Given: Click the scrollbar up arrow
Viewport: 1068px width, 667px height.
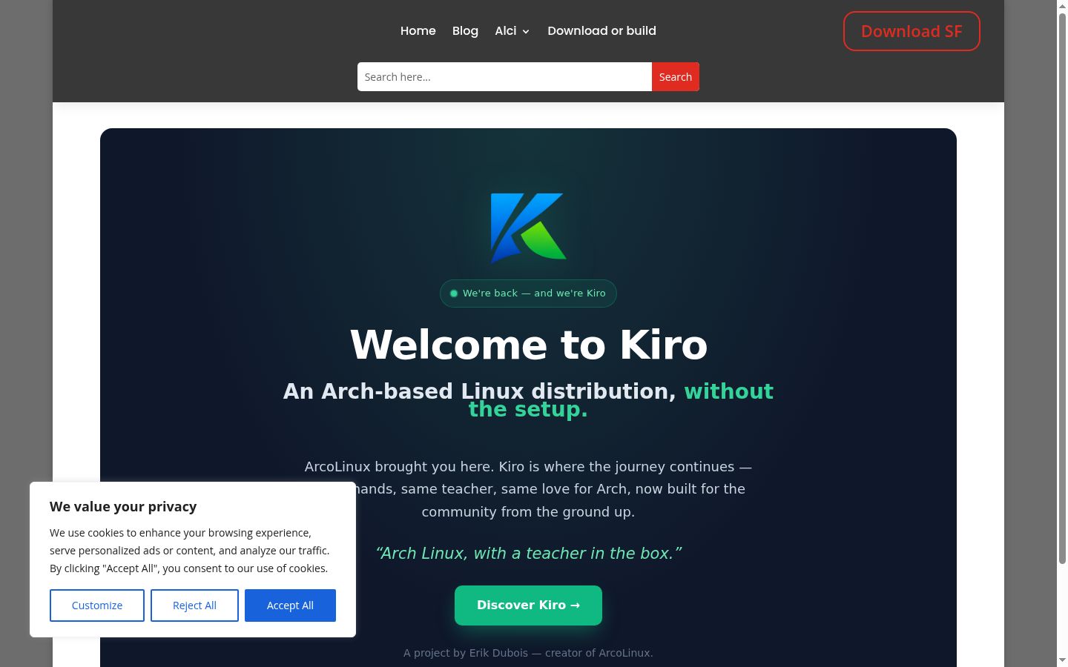Looking at the screenshot, I should click(1062, 6).
